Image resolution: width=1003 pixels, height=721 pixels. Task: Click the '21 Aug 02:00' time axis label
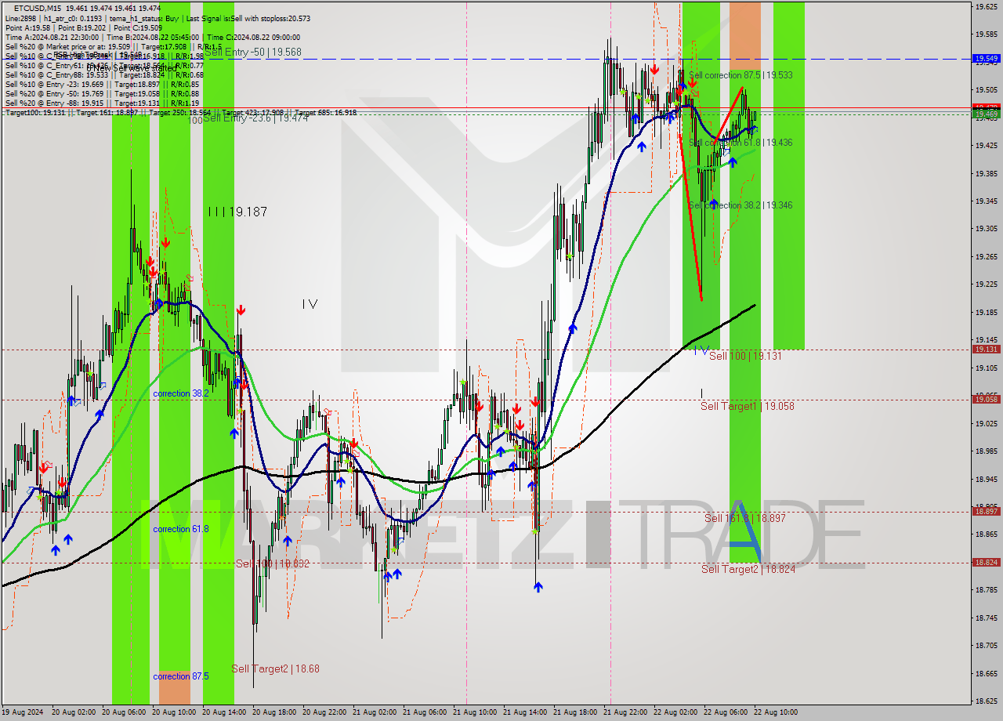click(375, 712)
